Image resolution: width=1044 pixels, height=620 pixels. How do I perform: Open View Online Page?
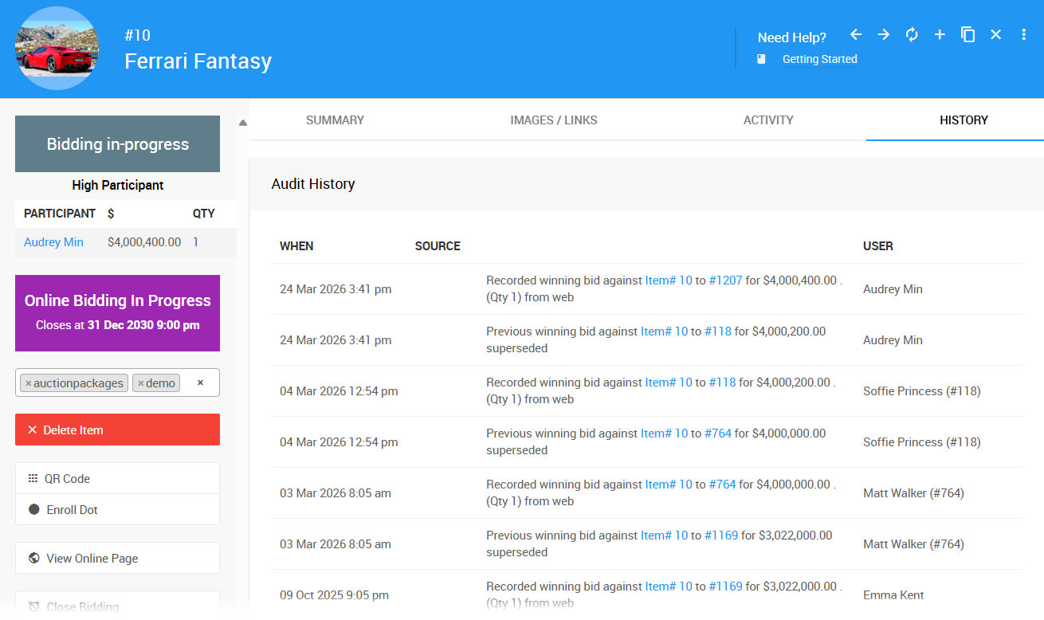point(117,559)
